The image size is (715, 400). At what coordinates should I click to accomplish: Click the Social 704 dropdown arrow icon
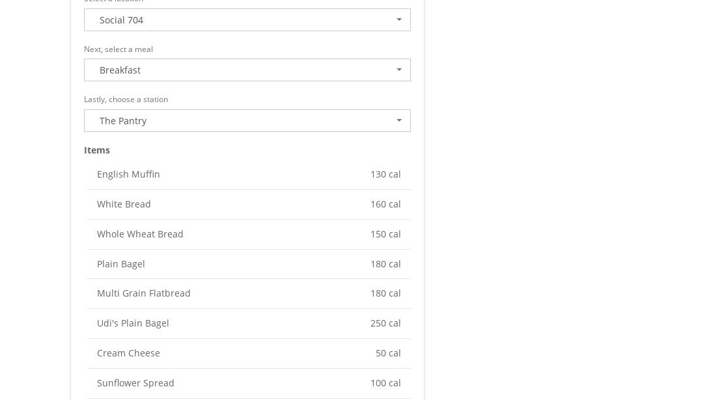pyautogui.click(x=399, y=20)
